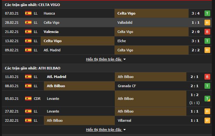Open Ath Bilbao vs Granada CF match

(107, 86)
